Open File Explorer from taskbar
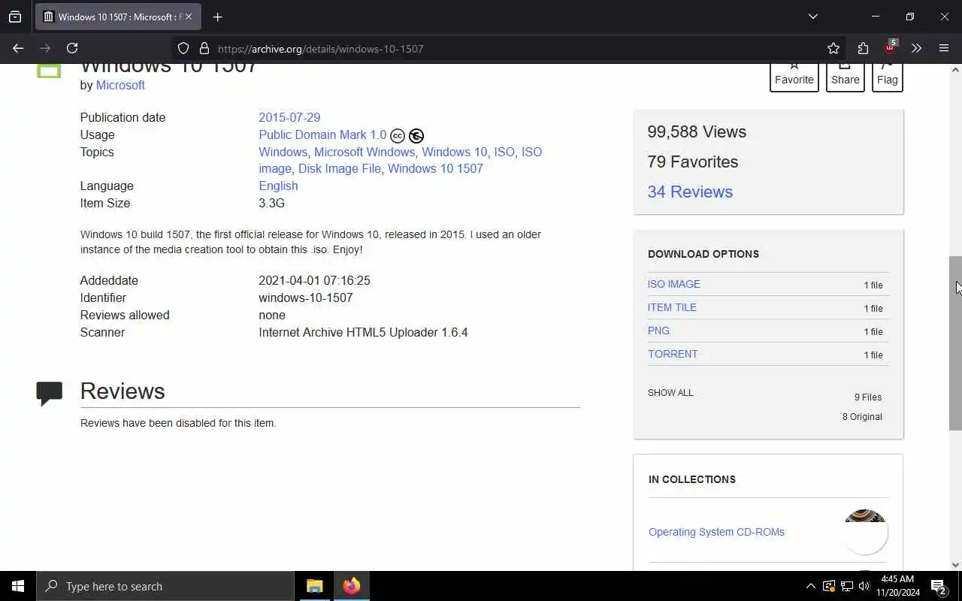This screenshot has height=601, width=962. [315, 586]
